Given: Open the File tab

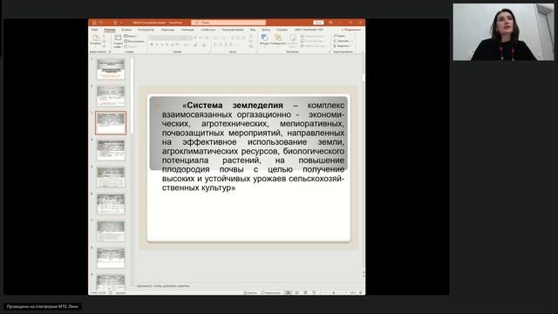Looking at the screenshot, I should click(x=95, y=30).
